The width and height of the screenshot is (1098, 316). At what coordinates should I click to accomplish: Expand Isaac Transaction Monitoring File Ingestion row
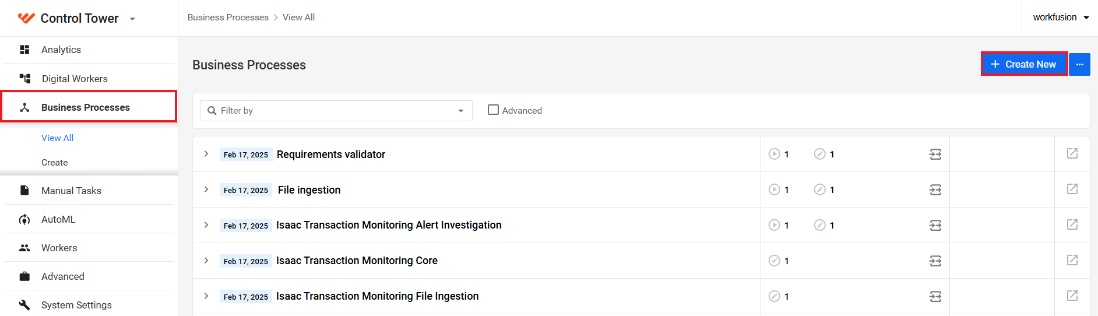(206, 296)
